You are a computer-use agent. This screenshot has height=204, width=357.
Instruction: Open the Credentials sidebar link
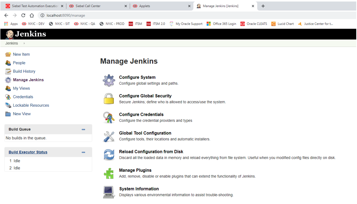pos(23,97)
